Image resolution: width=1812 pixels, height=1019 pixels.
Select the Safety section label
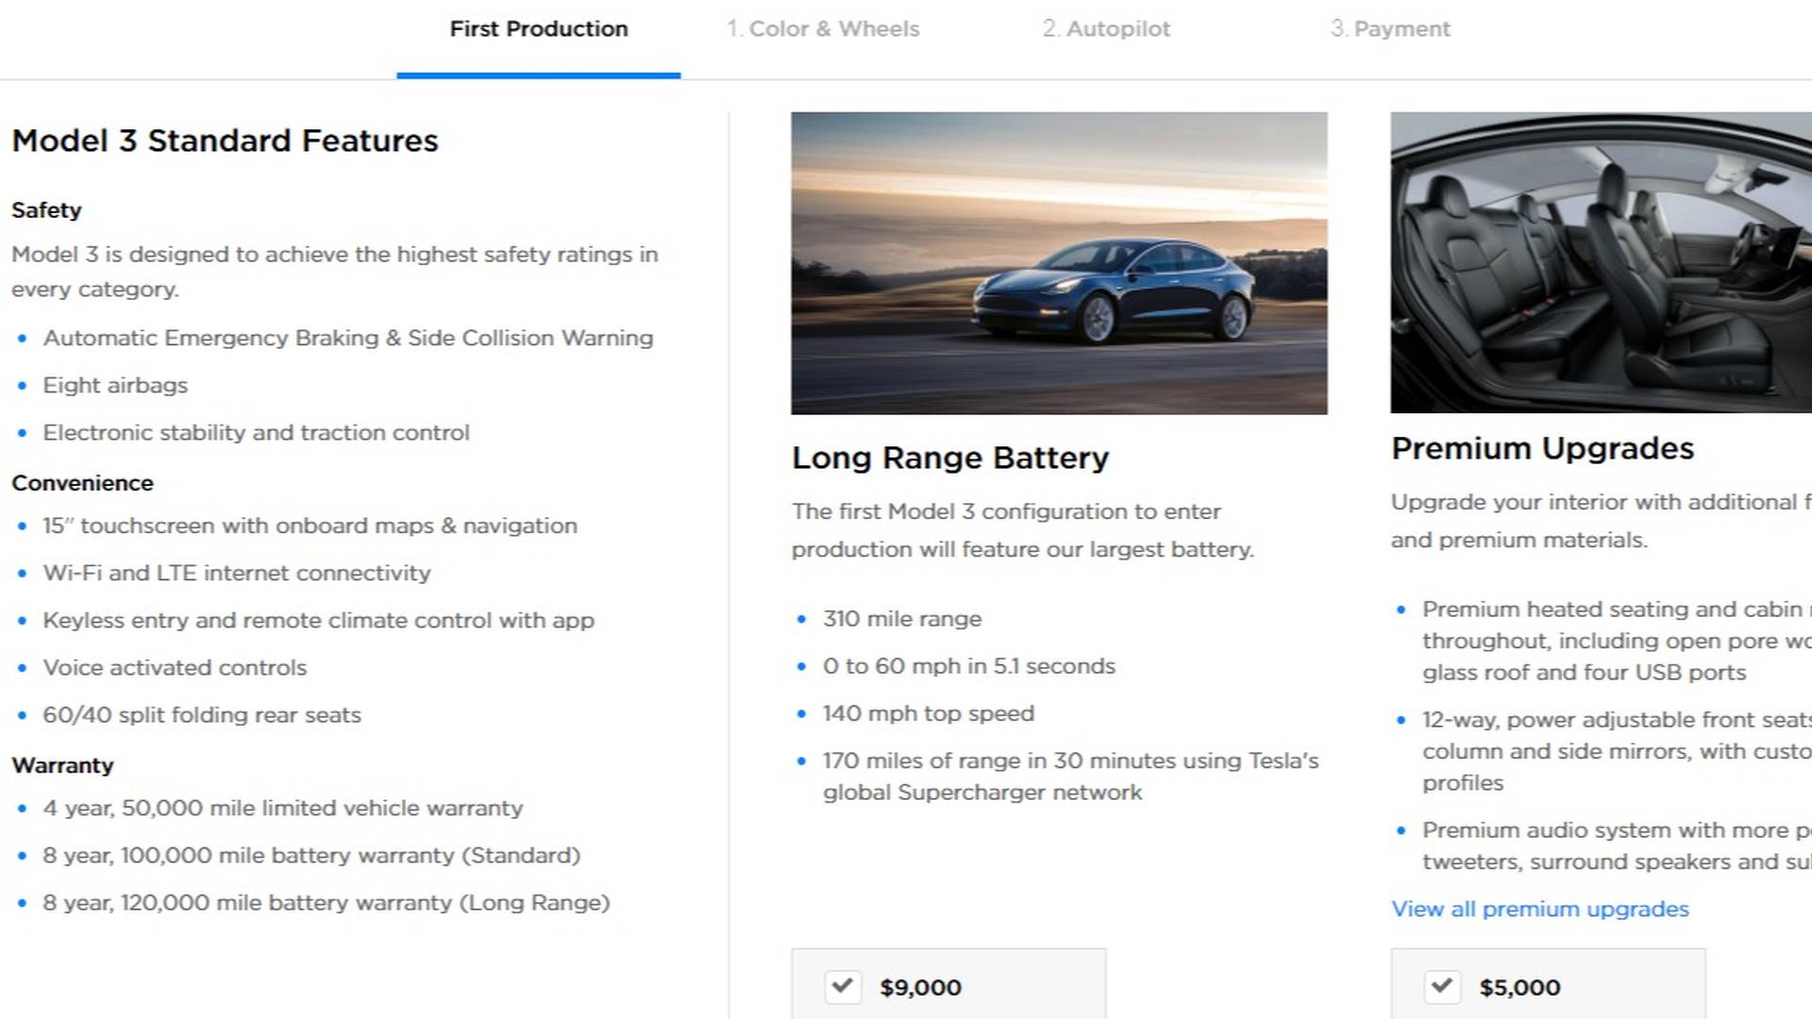pyautogui.click(x=46, y=209)
